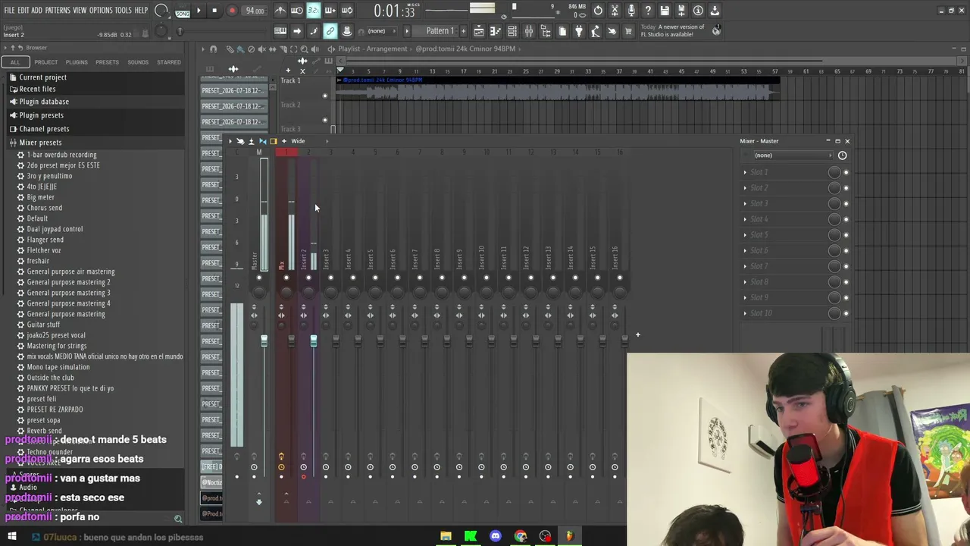This screenshot has height=546, width=970.
Task: Expand the Plugin database folder
Action: tap(44, 102)
